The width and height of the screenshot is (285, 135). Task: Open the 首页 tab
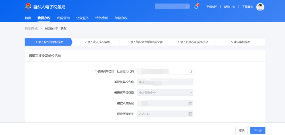click(x=28, y=18)
